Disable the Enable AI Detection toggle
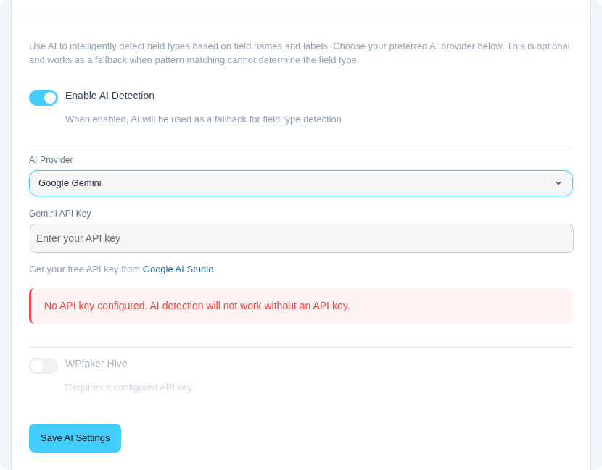 [x=44, y=97]
